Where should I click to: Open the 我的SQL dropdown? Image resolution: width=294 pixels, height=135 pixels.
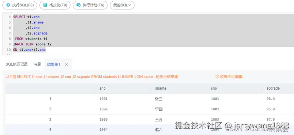pos(122,5)
